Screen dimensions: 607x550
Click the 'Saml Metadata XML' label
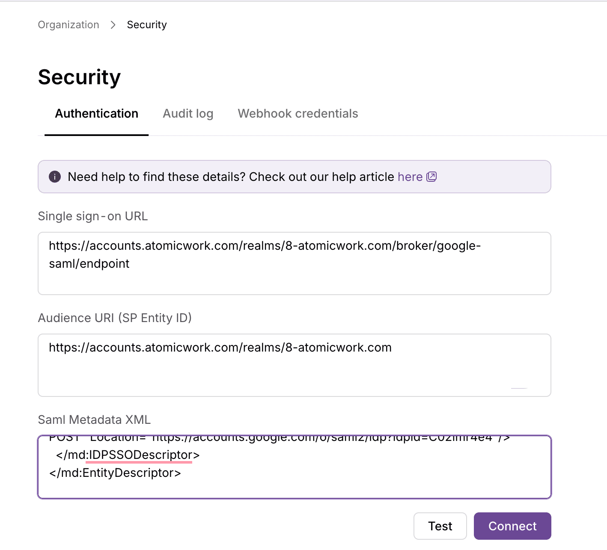click(94, 420)
